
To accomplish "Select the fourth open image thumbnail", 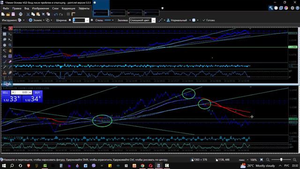I will click(x=151, y=13).
